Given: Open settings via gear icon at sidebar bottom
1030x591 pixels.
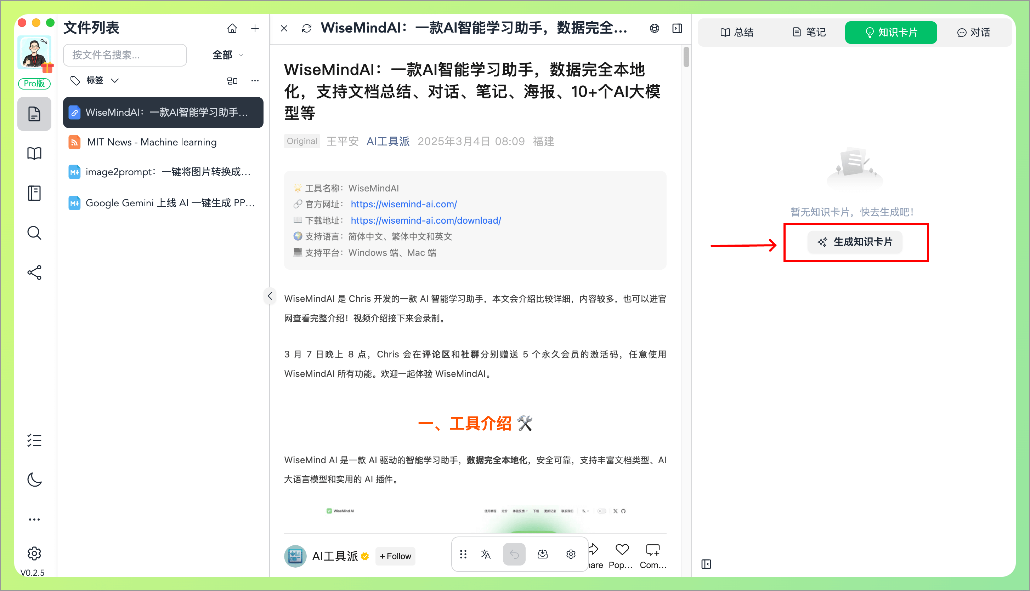Looking at the screenshot, I should click(x=34, y=553).
